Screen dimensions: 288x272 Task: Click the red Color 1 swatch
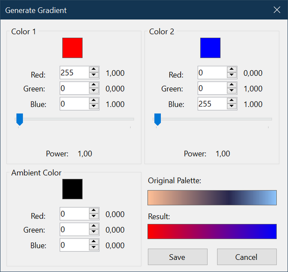(x=72, y=48)
